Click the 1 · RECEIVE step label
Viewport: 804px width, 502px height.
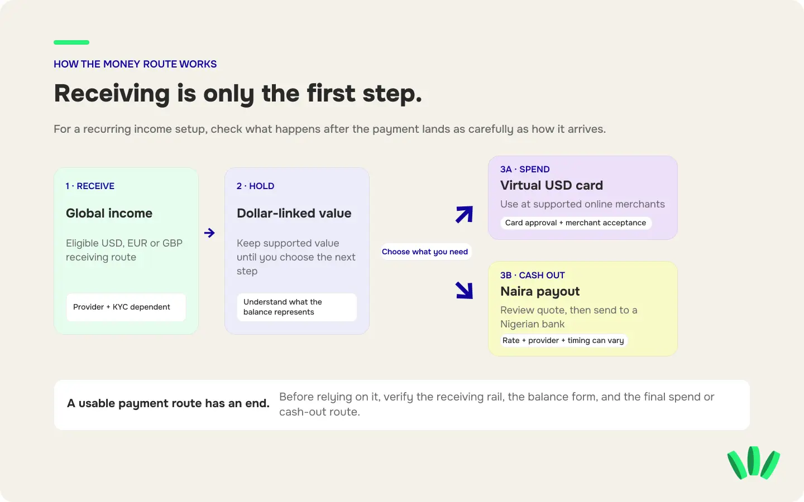90,186
